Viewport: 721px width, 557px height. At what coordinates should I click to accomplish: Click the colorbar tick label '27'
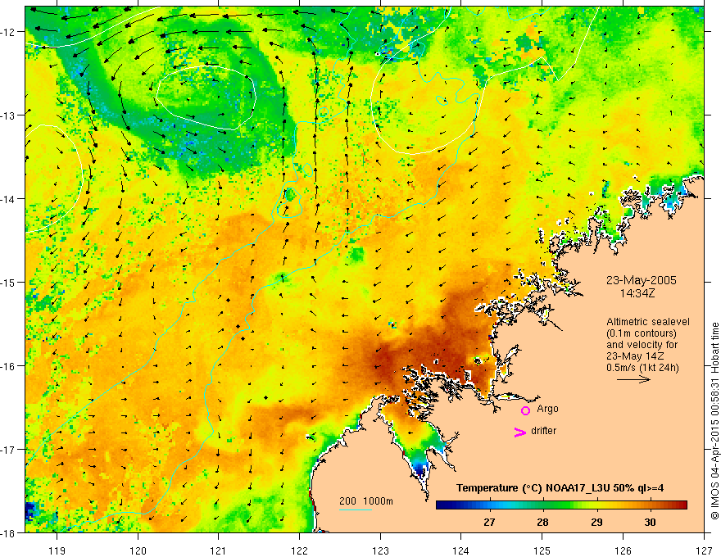point(489,522)
